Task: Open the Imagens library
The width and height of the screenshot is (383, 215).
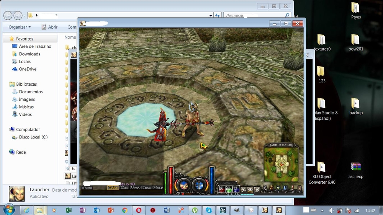Action: point(27,99)
